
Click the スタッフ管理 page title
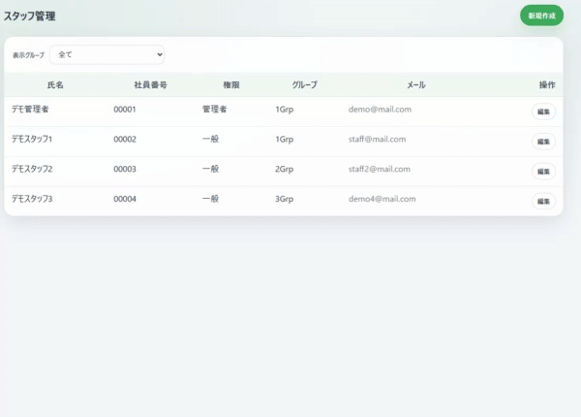coord(30,16)
